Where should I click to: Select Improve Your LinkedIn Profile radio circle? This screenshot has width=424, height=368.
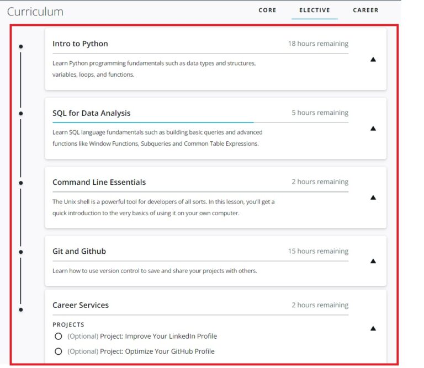point(59,337)
